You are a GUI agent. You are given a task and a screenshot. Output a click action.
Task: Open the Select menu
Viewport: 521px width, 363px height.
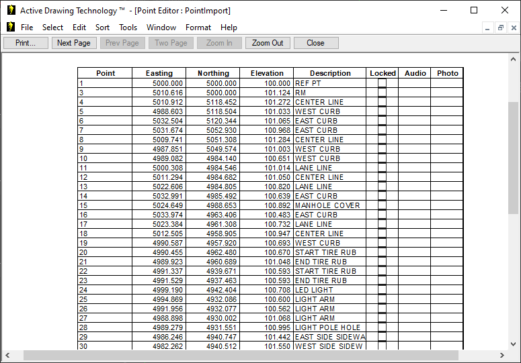pos(52,28)
